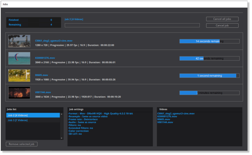Click the Remaining counter label
The width and height of the screenshot is (252, 155).
(15, 25)
